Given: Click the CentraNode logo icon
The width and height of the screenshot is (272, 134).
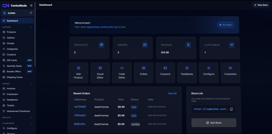Looking at the screenshot, I should (5, 5).
